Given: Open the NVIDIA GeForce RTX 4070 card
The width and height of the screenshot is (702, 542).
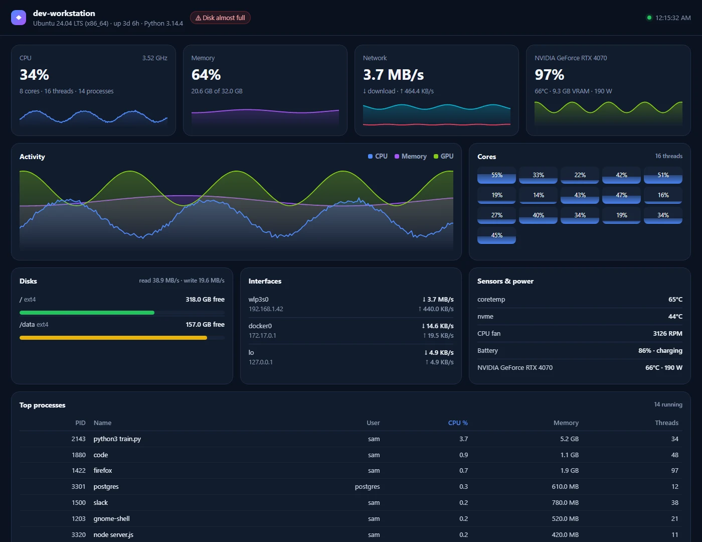Looking at the screenshot, I should coord(608,90).
